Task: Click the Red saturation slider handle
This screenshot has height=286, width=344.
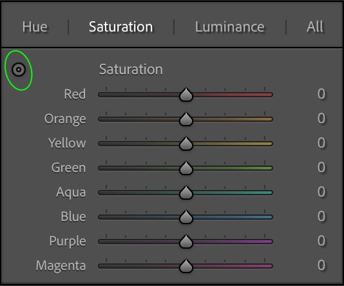Action: 186,95
